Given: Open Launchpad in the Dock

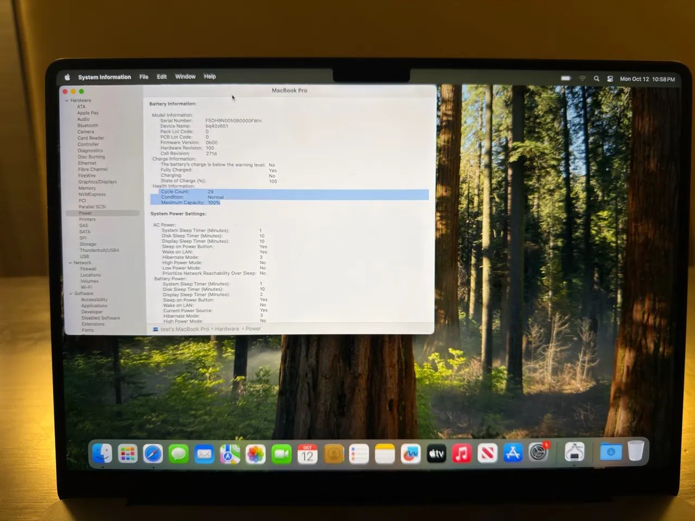Looking at the screenshot, I should [128, 454].
